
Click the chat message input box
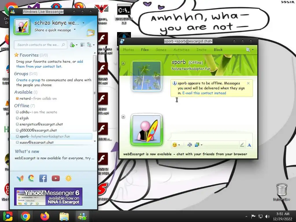(x=211, y=137)
